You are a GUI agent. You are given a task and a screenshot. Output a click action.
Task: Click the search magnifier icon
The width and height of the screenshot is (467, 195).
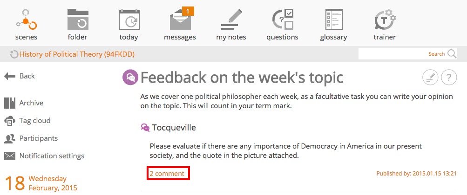click(x=452, y=54)
